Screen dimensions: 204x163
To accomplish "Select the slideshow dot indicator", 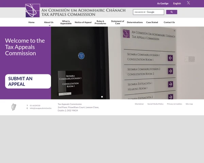I will tap(102, 97).
